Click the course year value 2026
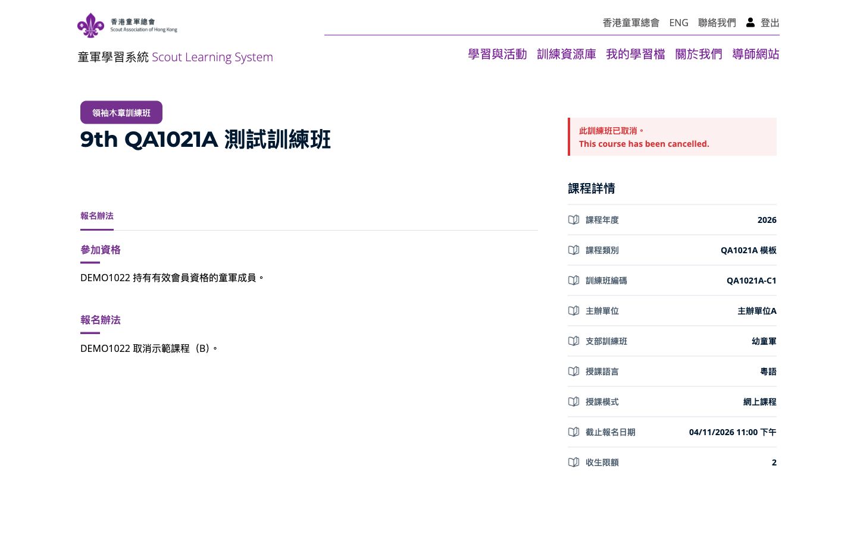Screen dimensions: 857x535 coord(767,220)
